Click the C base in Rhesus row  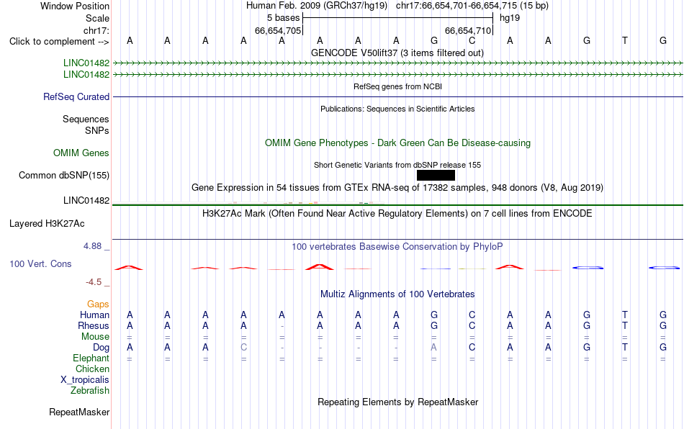click(472, 325)
